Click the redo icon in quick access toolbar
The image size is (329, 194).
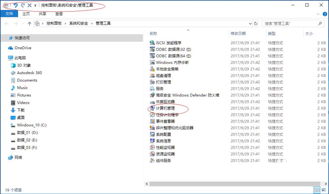23,5
